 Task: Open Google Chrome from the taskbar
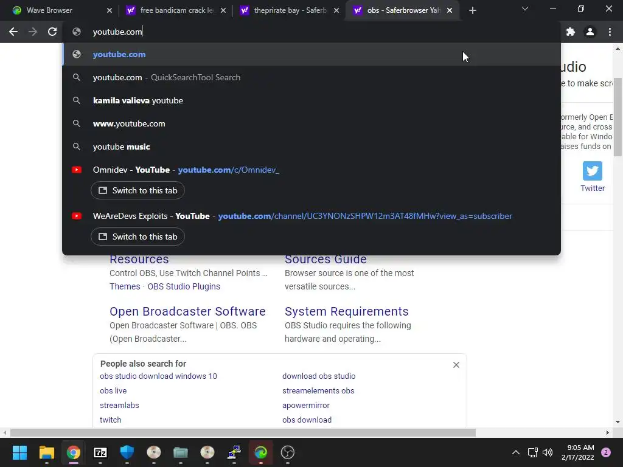pos(73,452)
